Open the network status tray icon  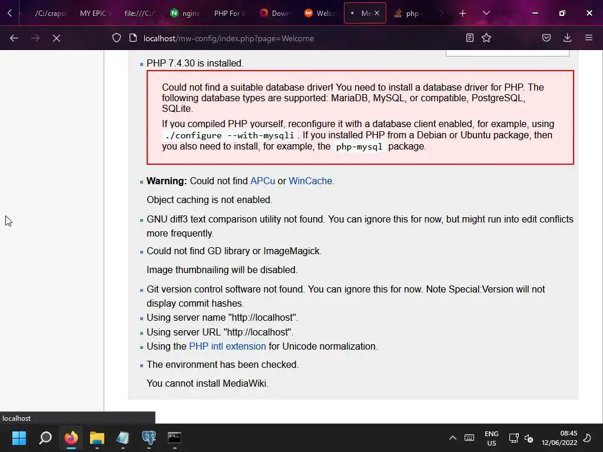tap(513, 438)
